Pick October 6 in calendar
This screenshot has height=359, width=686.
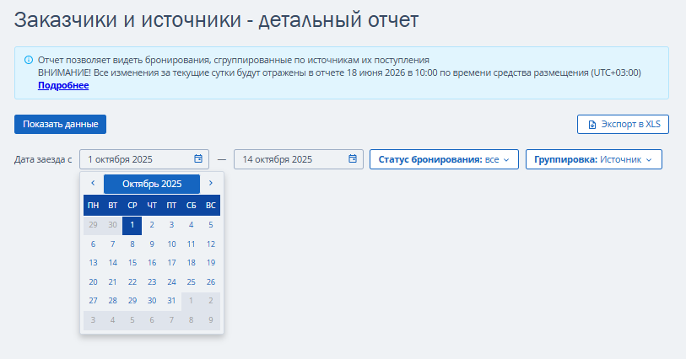coord(93,244)
